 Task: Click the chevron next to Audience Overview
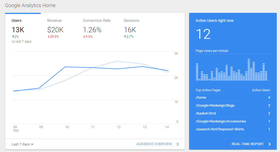point(178,144)
